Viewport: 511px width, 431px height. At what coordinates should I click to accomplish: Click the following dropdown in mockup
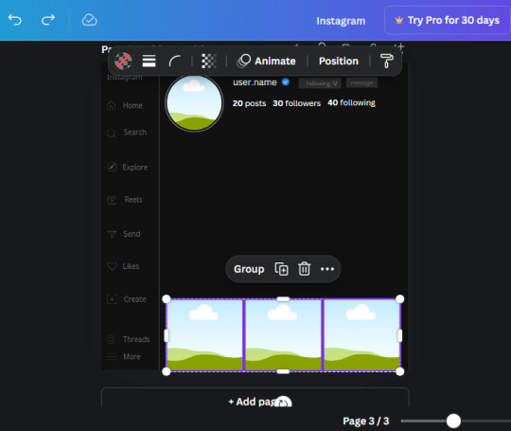coord(320,83)
